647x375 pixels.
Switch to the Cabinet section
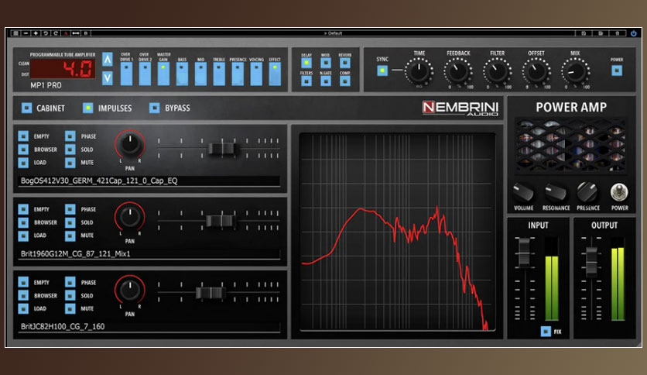click(x=26, y=108)
